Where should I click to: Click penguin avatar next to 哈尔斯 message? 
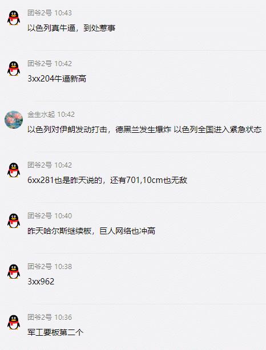[14, 221]
